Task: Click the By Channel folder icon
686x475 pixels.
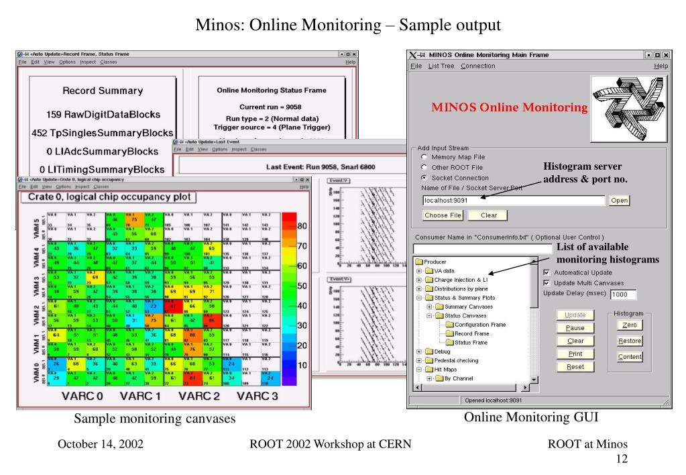Action: (x=440, y=378)
